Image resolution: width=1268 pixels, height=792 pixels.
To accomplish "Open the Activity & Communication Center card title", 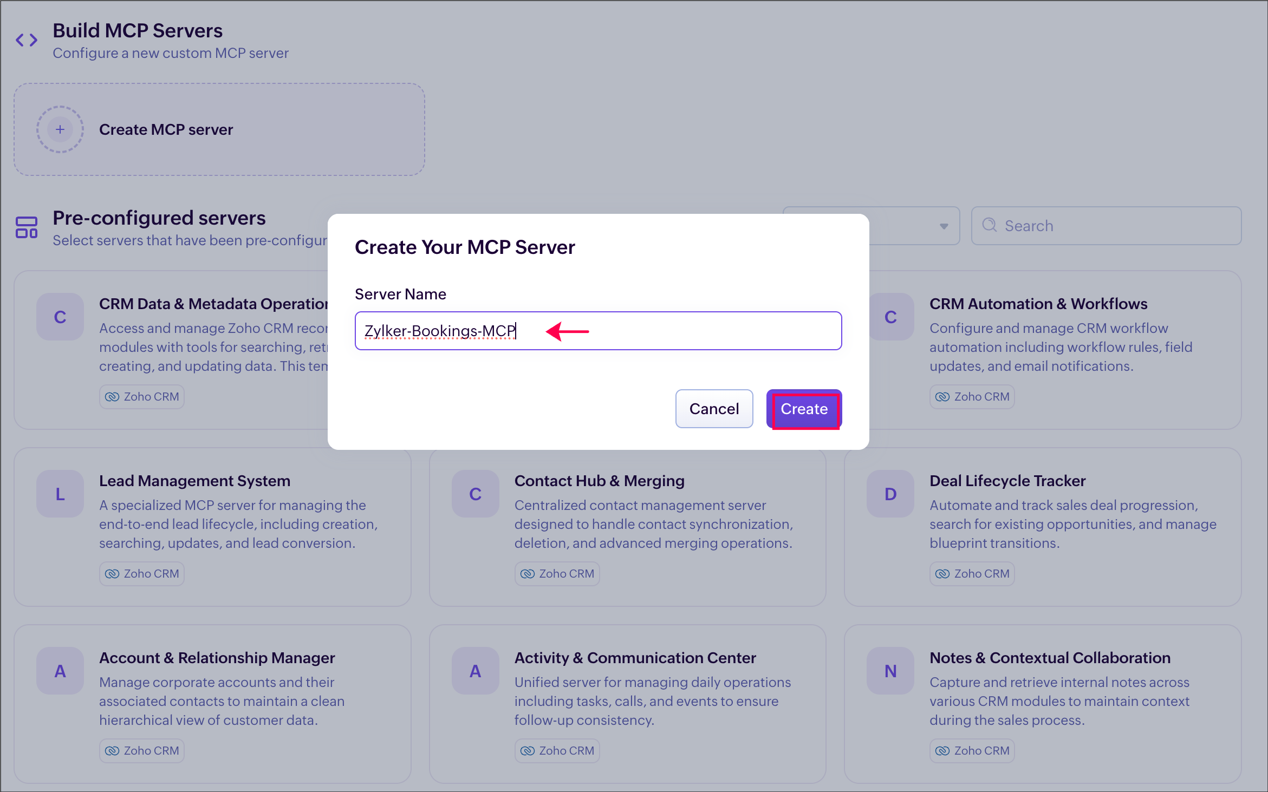I will point(635,658).
